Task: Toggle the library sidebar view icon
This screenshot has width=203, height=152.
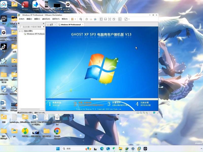Action: (101, 19)
